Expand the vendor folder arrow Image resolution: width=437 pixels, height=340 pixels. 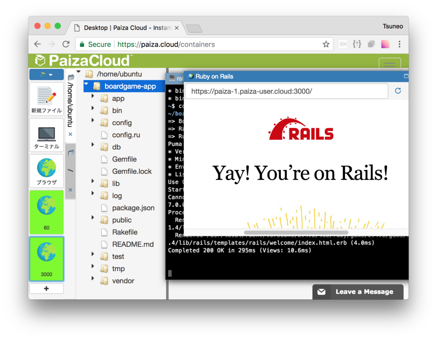tap(93, 278)
